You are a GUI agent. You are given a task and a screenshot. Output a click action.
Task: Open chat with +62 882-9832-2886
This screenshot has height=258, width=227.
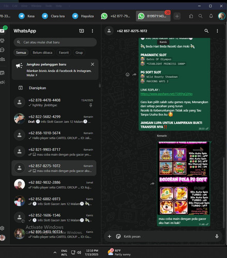(x=54, y=185)
